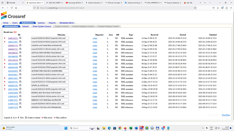The width and height of the screenshot is (234, 131).
Task: Open submission ID 1665316350 link
Action: tap(13, 60)
